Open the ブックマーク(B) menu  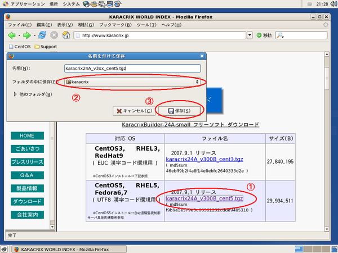click(x=115, y=25)
